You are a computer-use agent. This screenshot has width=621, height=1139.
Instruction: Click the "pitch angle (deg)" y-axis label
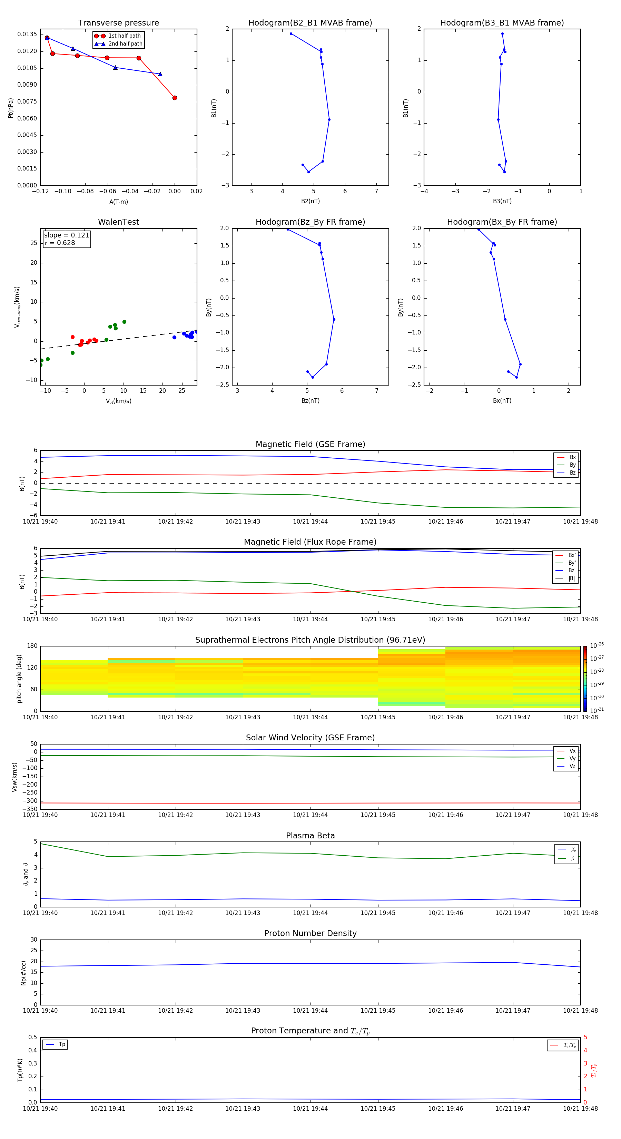click(x=19, y=679)
